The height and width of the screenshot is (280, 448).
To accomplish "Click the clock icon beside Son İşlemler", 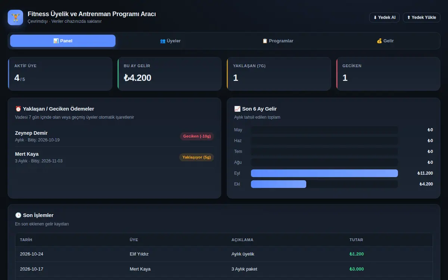I will (x=18, y=215).
